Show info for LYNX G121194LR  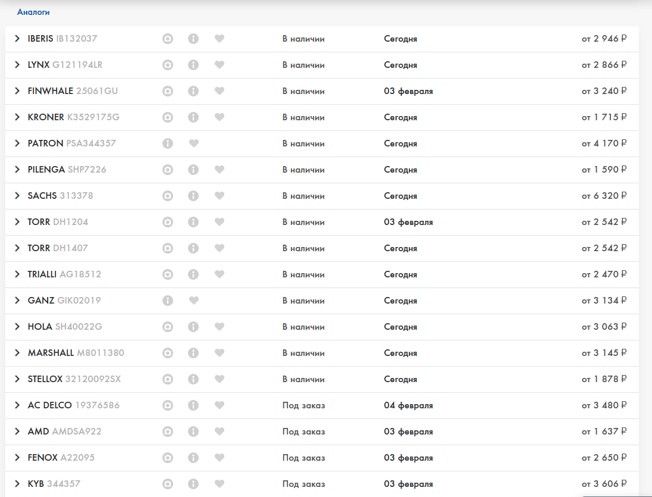pyautogui.click(x=193, y=65)
